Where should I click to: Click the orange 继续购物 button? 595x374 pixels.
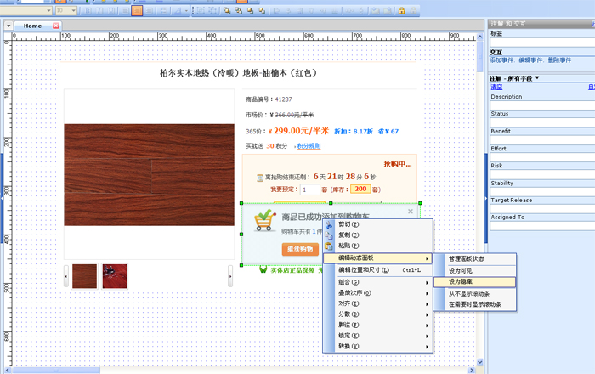coord(300,249)
